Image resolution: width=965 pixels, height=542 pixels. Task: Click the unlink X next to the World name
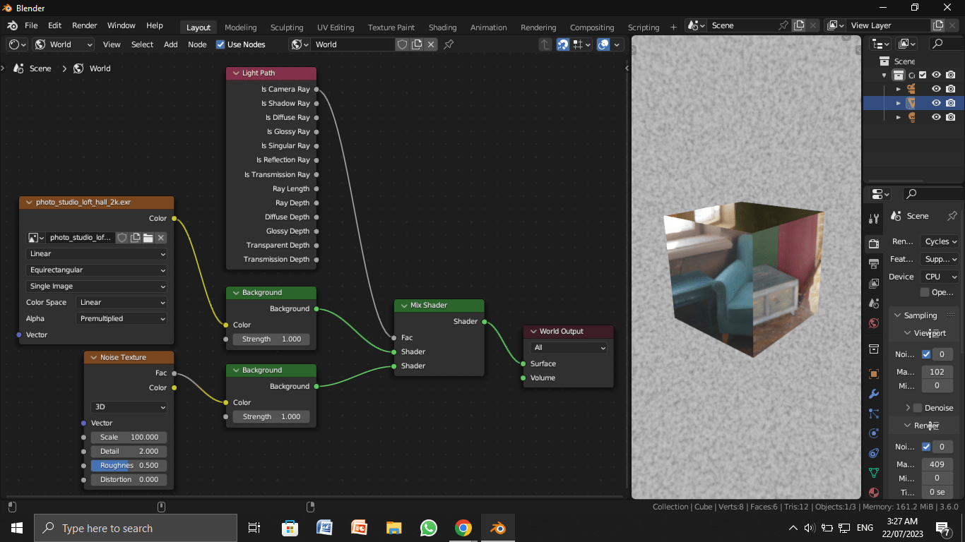click(431, 44)
